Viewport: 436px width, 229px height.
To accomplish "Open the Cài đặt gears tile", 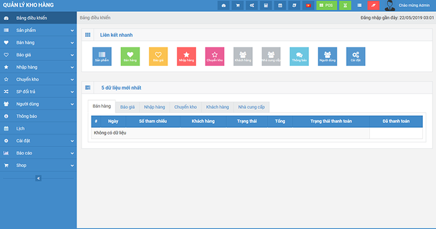I will 356,57.
